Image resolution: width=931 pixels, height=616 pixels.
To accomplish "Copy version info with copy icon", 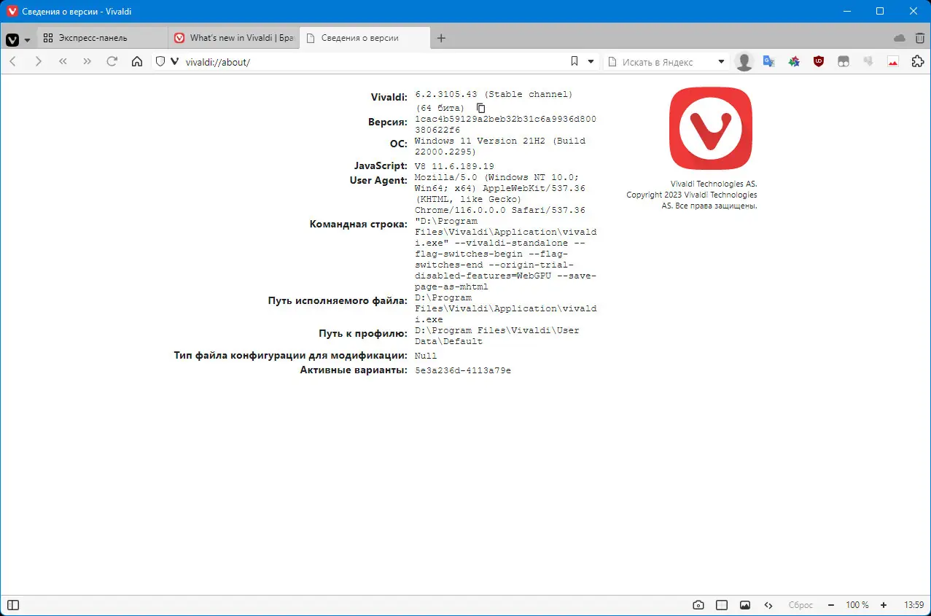I will [x=480, y=108].
